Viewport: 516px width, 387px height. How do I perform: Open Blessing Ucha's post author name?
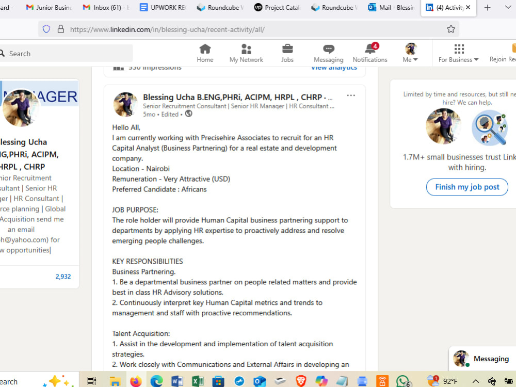pyautogui.click(x=232, y=97)
